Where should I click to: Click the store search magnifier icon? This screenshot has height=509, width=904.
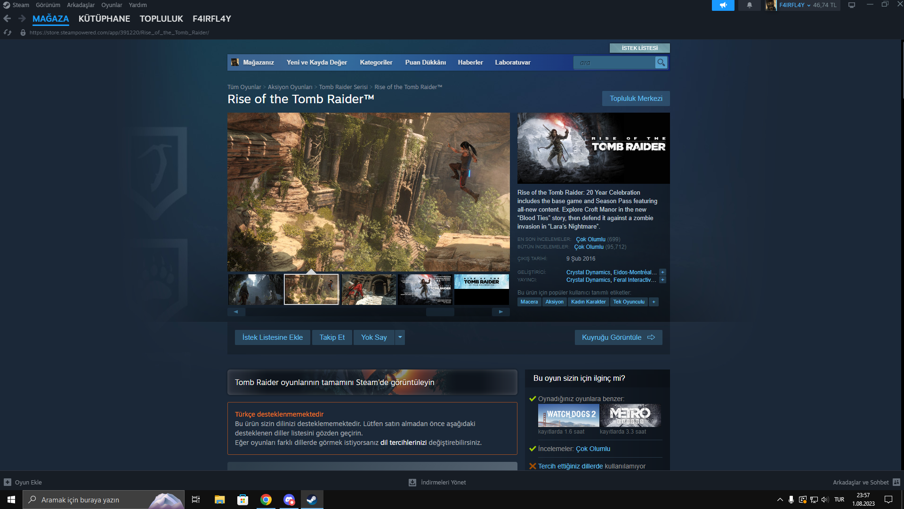[661, 63]
